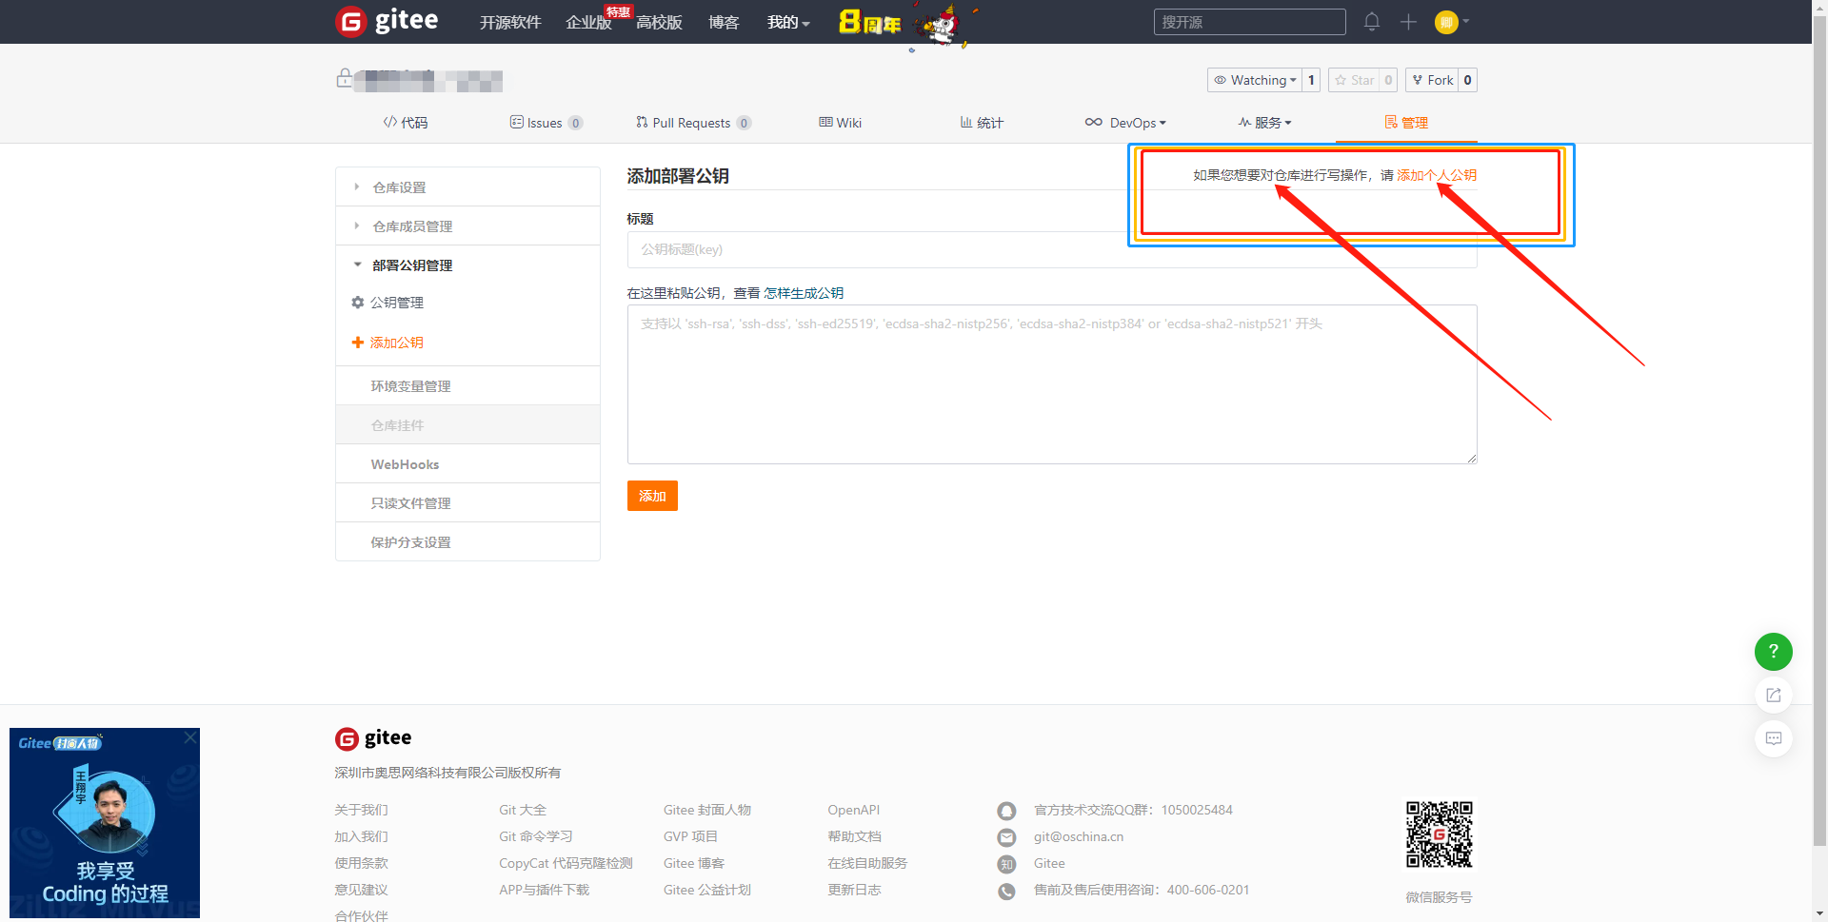Click the 添加公钥 plus icon
The height and width of the screenshot is (922, 1828).
358,343
